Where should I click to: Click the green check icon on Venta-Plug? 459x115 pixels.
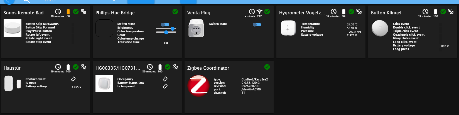267,12
